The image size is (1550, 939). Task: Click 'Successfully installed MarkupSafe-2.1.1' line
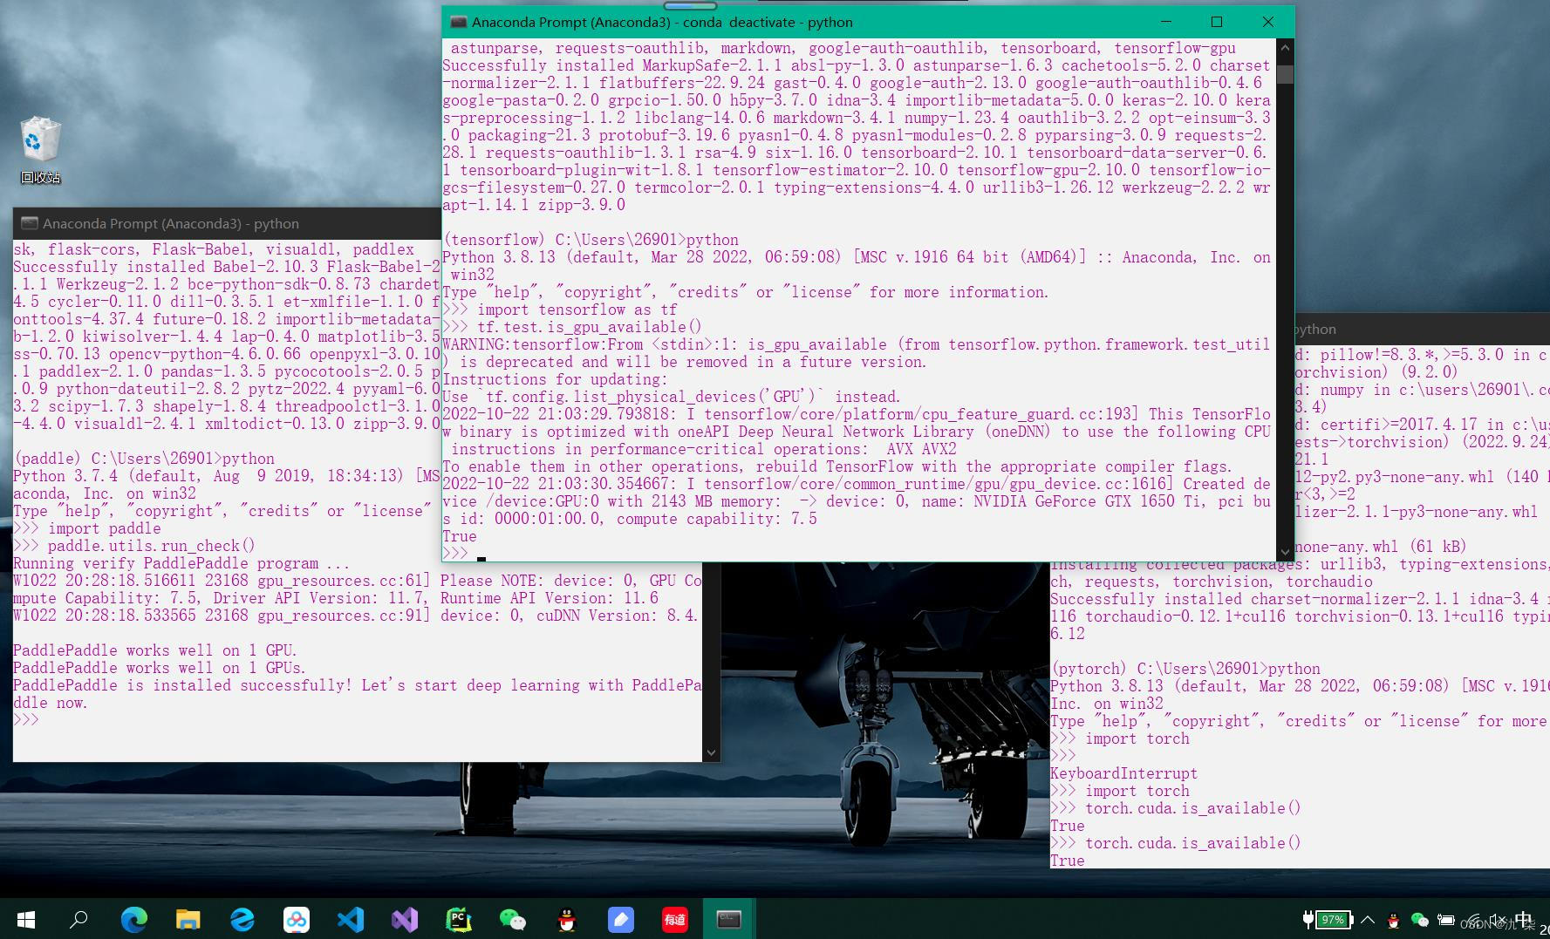click(856, 65)
